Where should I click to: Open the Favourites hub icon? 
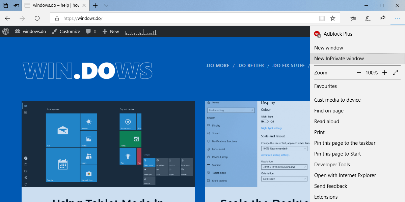353,18
